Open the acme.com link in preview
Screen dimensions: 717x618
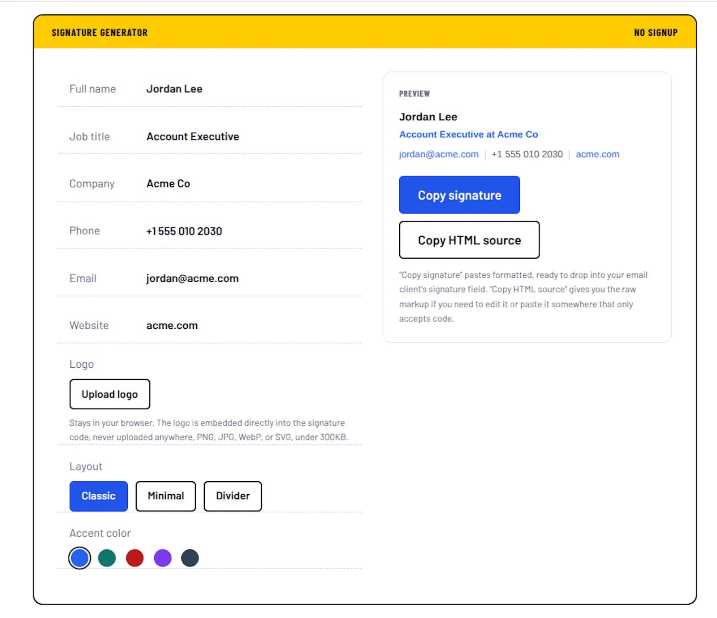coord(597,154)
